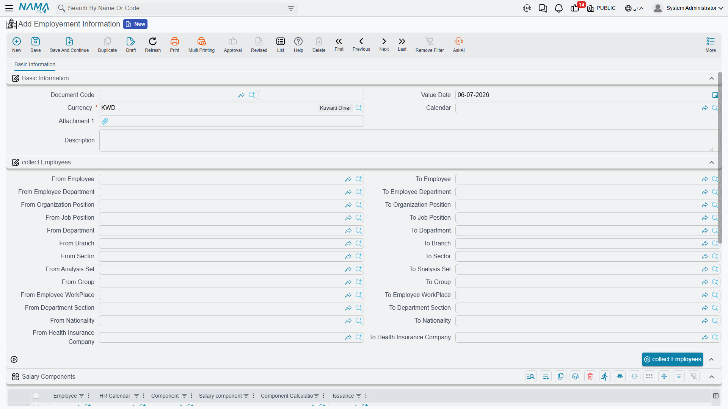Save the employment information document
The width and height of the screenshot is (728, 409).
click(36, 44)
